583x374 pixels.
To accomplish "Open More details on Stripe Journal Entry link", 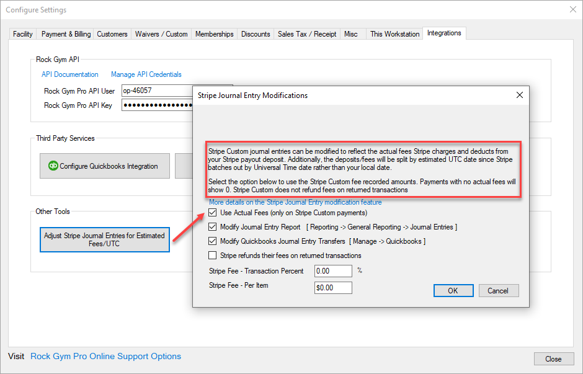I will click(295, 202).
